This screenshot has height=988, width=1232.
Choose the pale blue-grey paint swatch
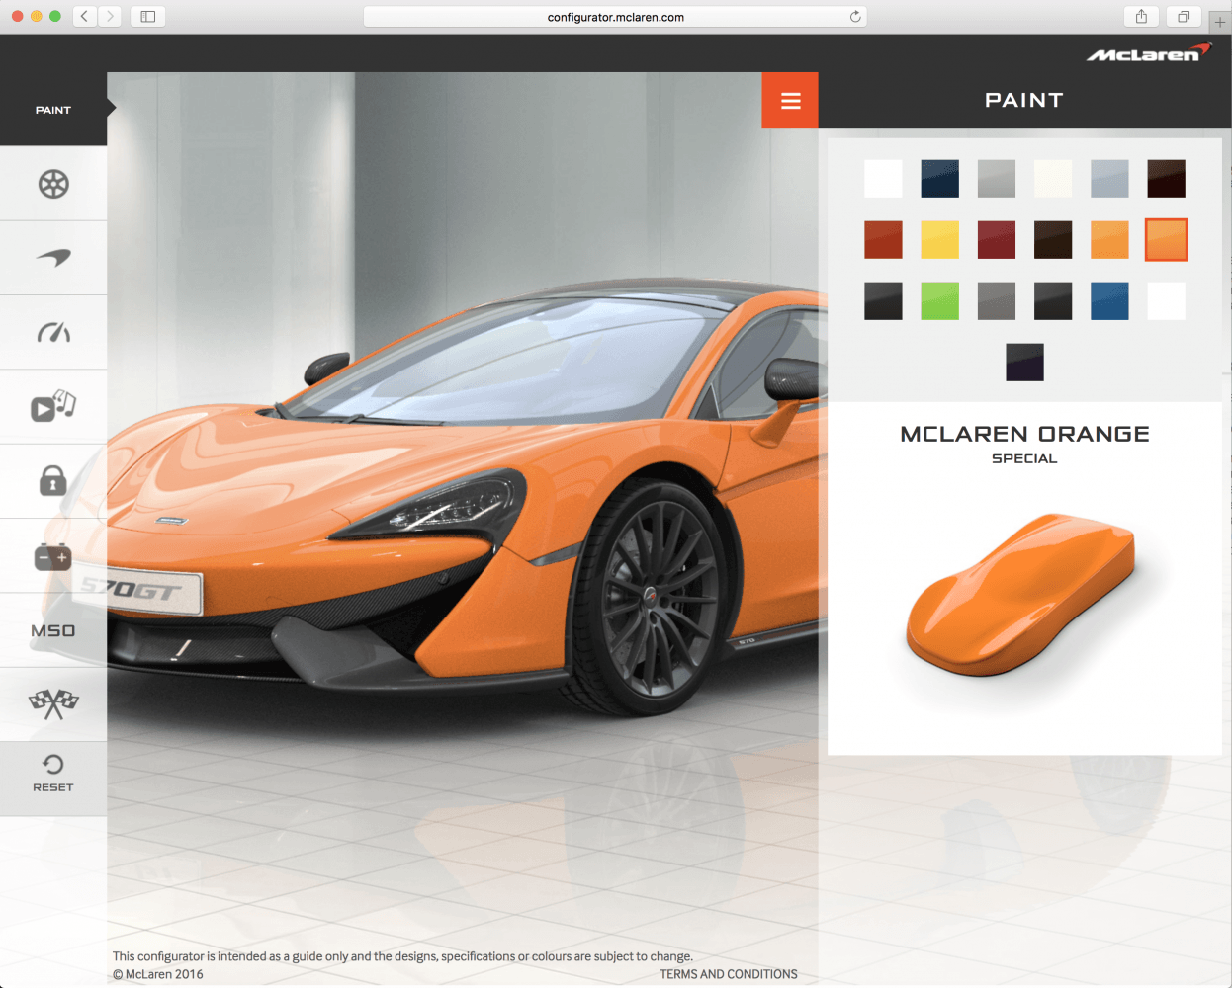pos(1109,179)
